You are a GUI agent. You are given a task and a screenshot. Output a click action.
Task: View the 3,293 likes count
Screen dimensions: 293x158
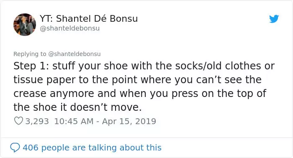click(37, 121)
